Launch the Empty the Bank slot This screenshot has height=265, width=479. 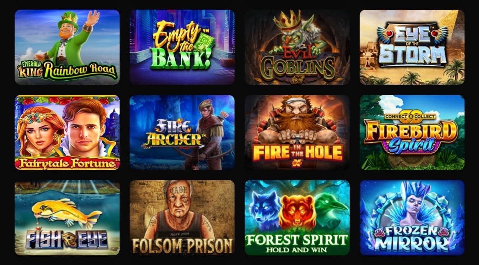click(x=182, y=47)
